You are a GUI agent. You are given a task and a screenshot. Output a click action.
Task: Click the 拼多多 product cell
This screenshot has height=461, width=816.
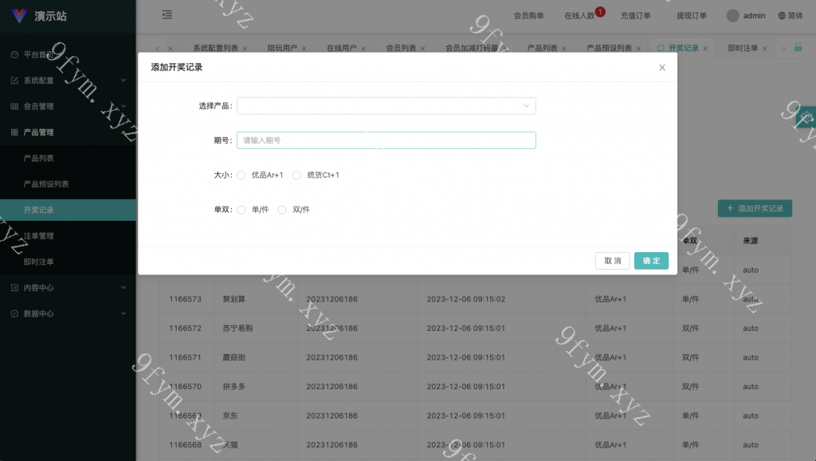(x=233, y=387)
